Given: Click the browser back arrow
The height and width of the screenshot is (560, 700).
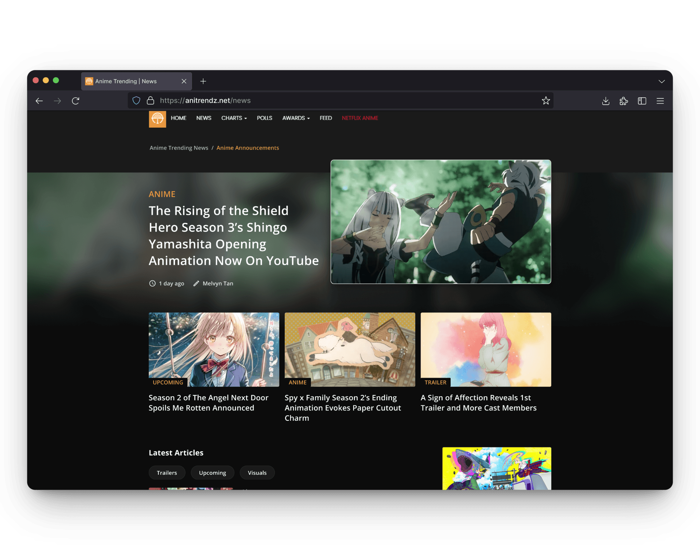Looking at the screenshot, I should coord(39,101).
